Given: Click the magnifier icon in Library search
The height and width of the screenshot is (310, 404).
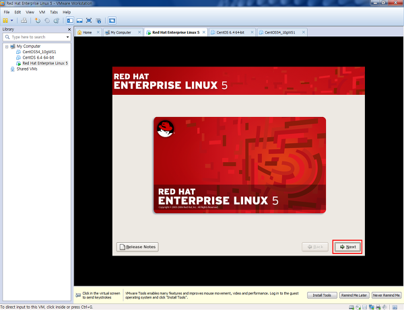Looking at the screenshot, I should coord(7,37).
